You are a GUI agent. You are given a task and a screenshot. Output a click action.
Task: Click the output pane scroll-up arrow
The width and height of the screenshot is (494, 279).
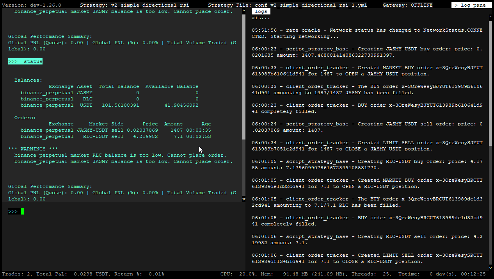pos(244,11)
